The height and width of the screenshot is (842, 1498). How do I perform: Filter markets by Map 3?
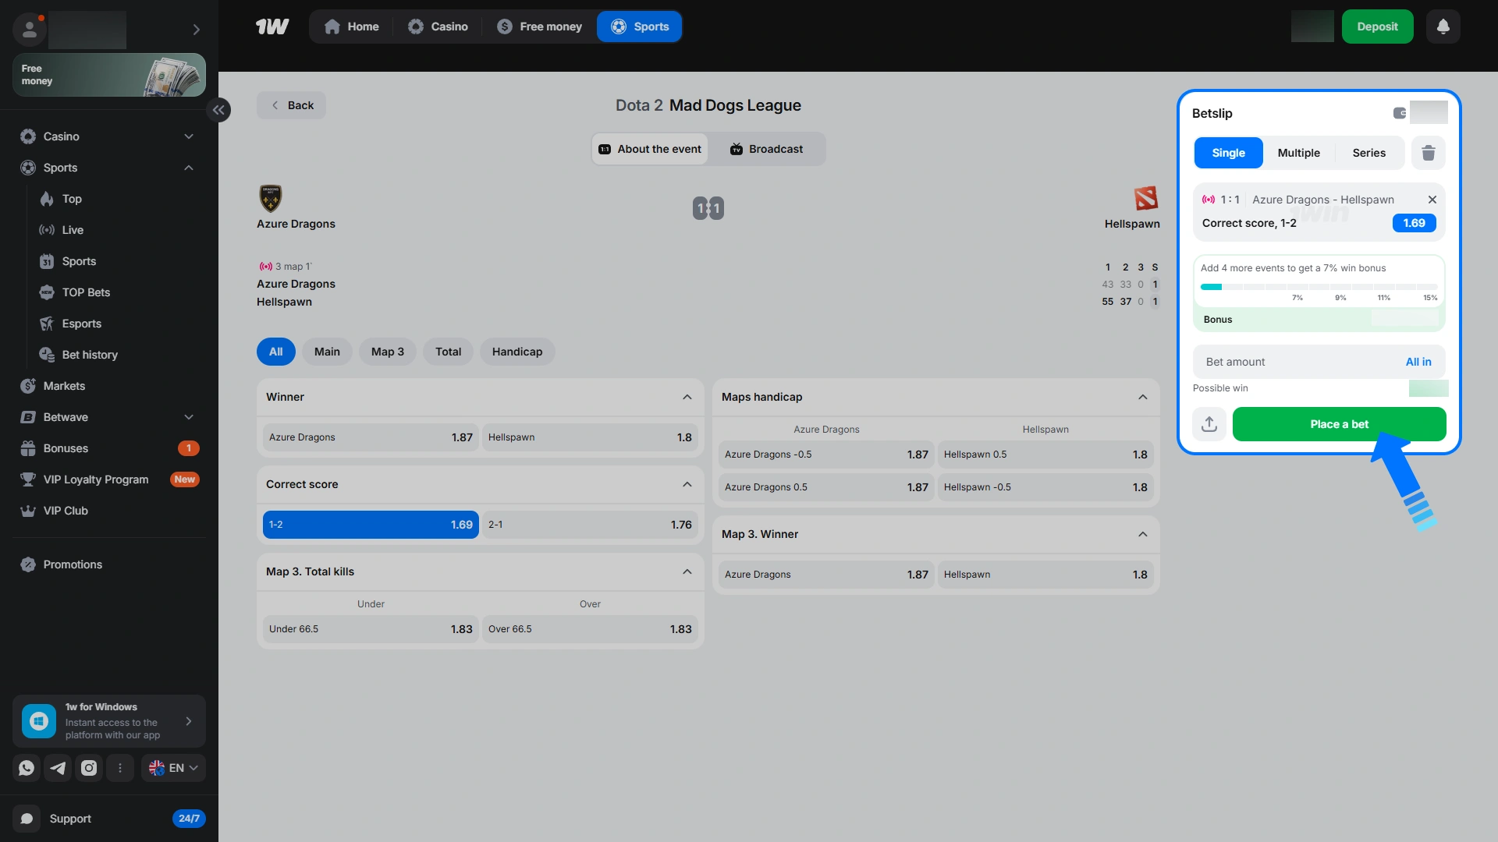pos(388,352)
